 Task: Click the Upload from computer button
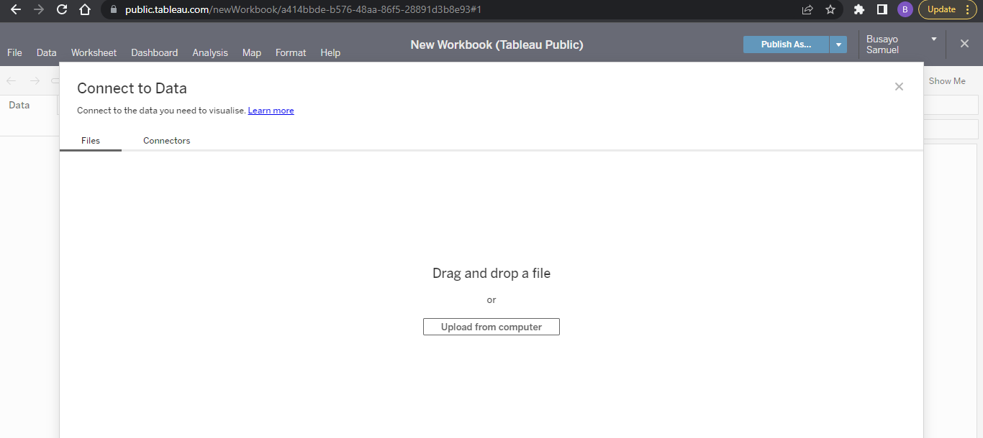491,327
